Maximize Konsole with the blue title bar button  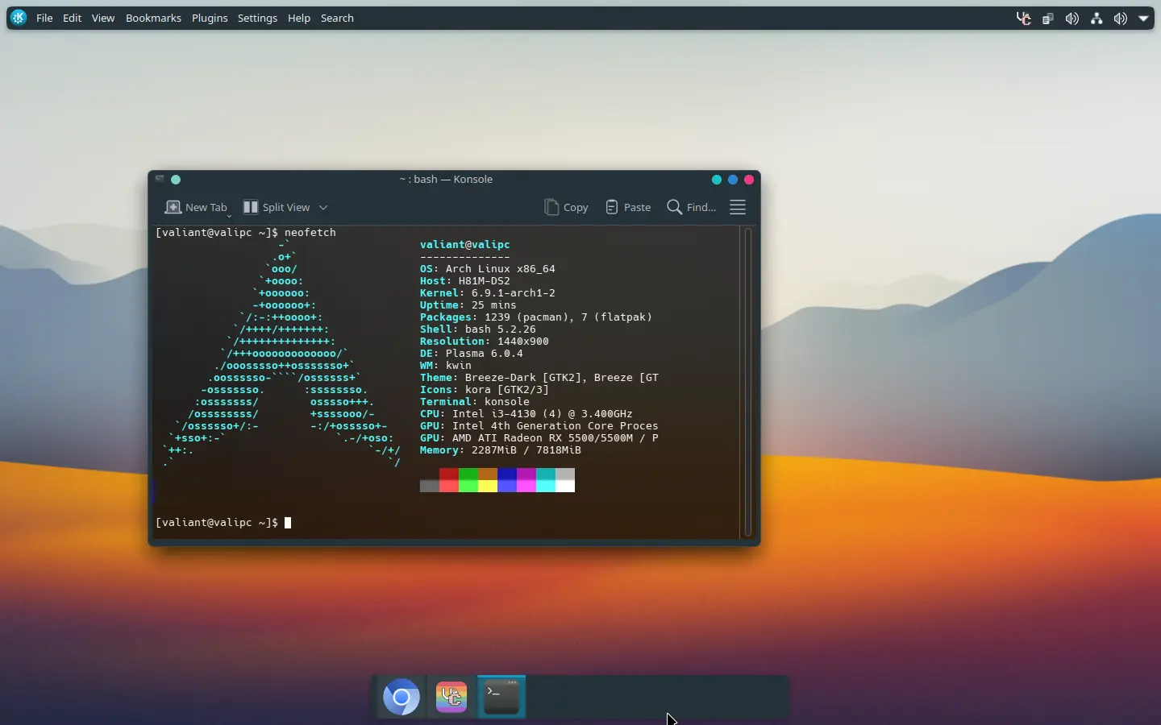733,180
